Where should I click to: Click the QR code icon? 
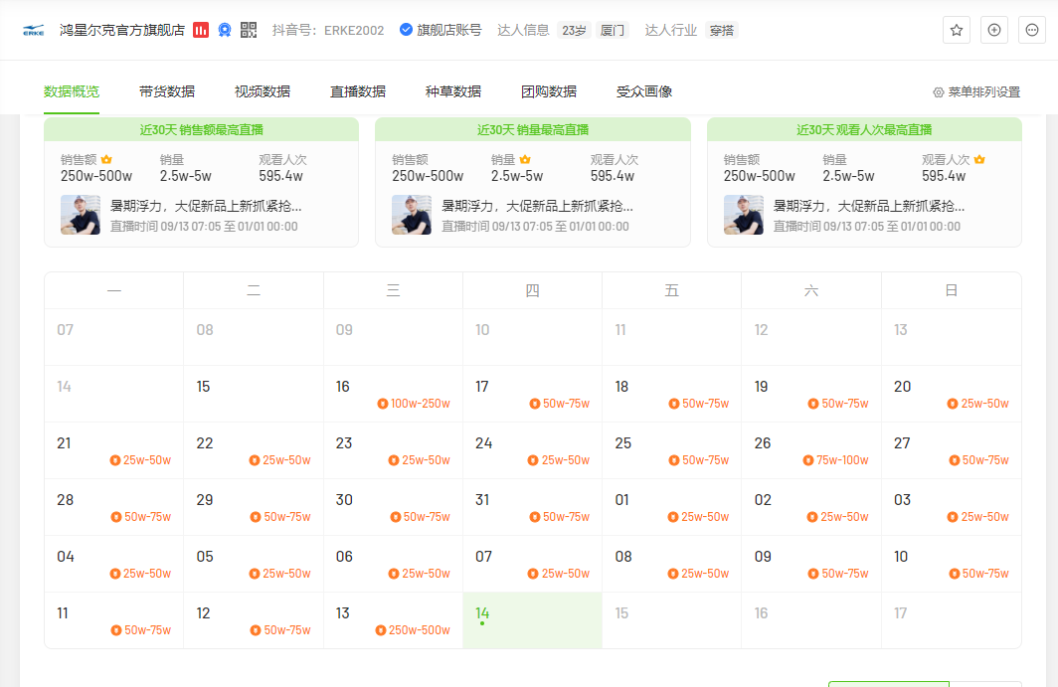coord(249,30)
